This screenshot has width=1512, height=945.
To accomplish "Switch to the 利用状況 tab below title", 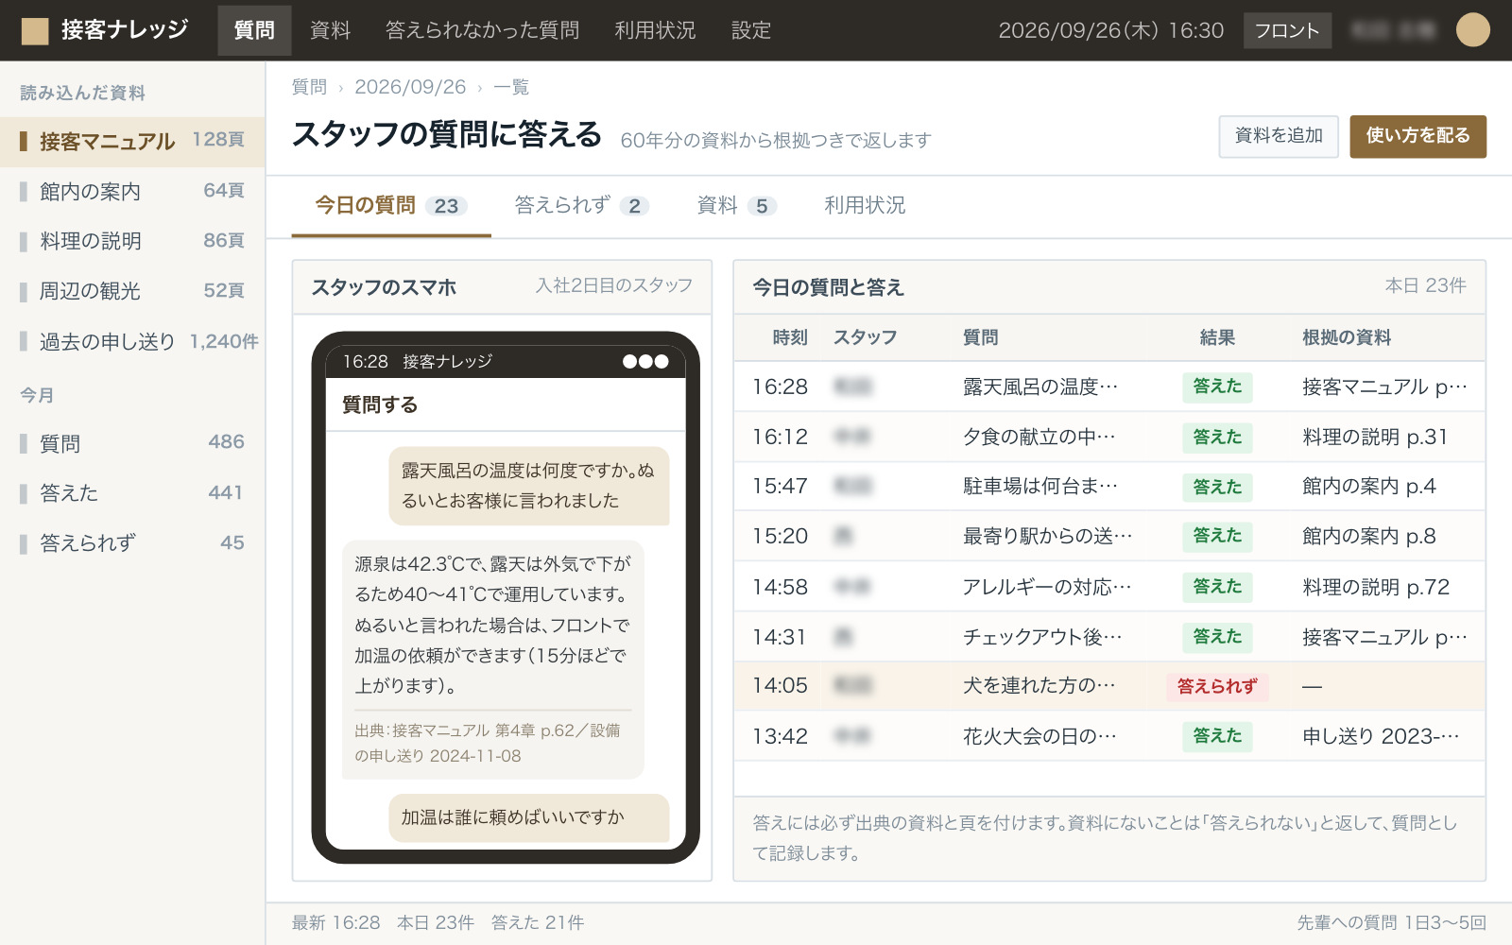I will [x=865, y=206].
